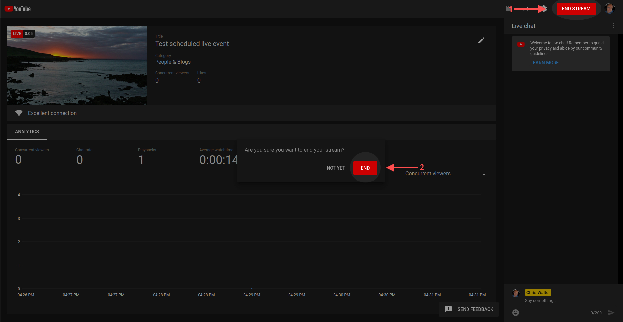This screenshot has width=623, height=322.
Task: Click the Say something chat field
Action: 569,301
